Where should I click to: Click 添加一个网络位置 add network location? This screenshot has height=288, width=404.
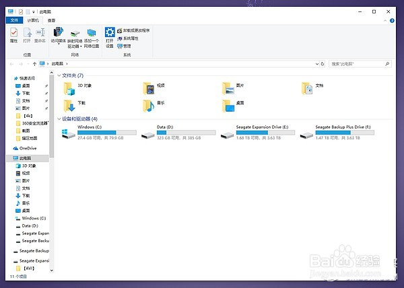click(x=92, y=38)
